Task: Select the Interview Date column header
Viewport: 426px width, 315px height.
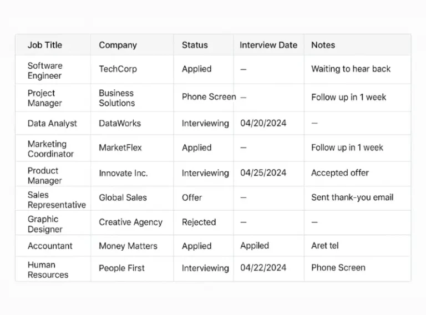Action: [268, 45]
